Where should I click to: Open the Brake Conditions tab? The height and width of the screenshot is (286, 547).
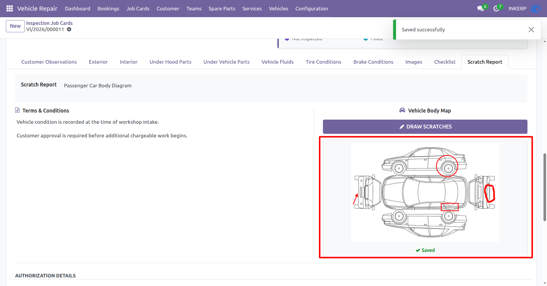pyautogui.click(x=373, y=62)
